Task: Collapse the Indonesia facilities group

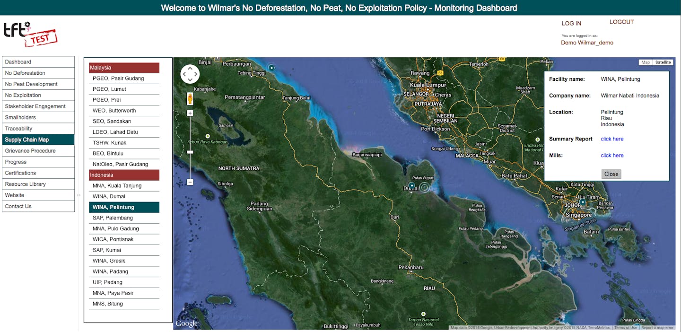Action: [x=124, y=175]
